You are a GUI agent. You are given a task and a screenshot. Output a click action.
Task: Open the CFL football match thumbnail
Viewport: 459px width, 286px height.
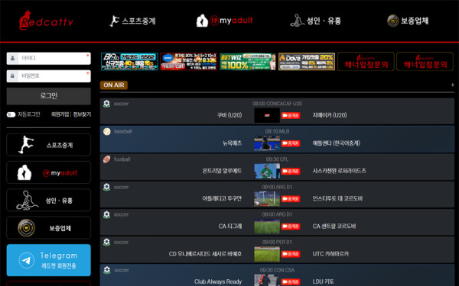(x=267, y=171)
